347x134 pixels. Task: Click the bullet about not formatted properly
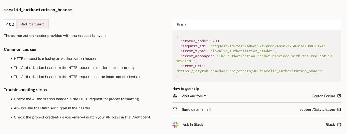pyautogui.click(x=74, y=68)
